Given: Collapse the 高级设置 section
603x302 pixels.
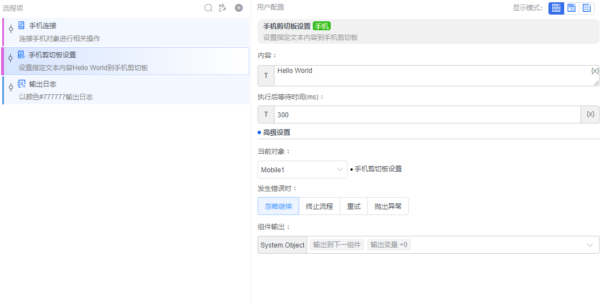Looking at the screenshot, I should (x=274, y=132).
